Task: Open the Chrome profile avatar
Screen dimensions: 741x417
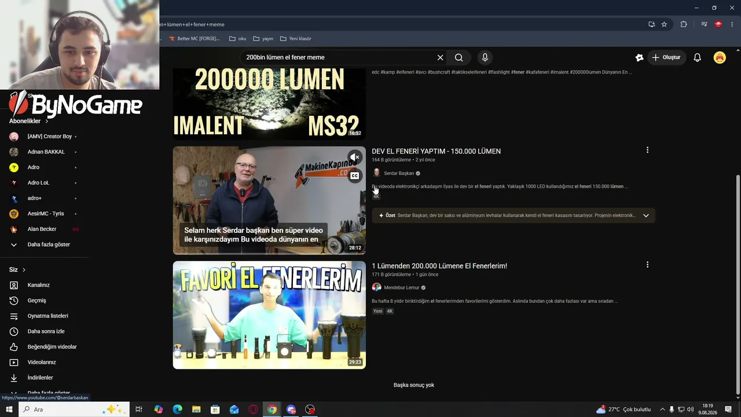Action: pos(718,24)
